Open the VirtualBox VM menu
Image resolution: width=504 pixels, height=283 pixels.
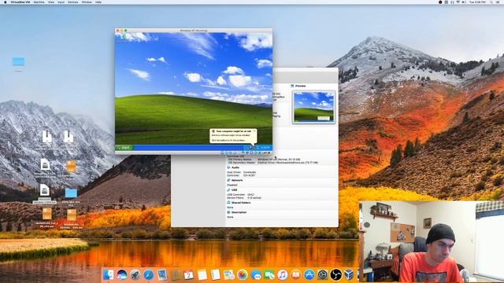(x=20, y=2)
